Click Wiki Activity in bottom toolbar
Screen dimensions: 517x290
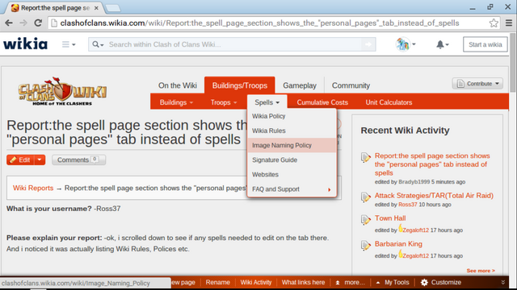point(256,282)
